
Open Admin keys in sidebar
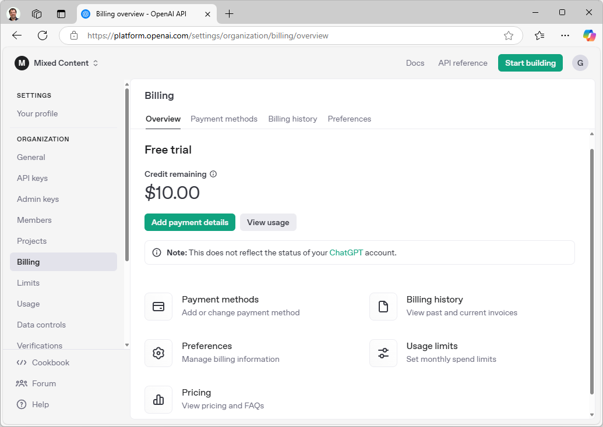coord(38,199)
